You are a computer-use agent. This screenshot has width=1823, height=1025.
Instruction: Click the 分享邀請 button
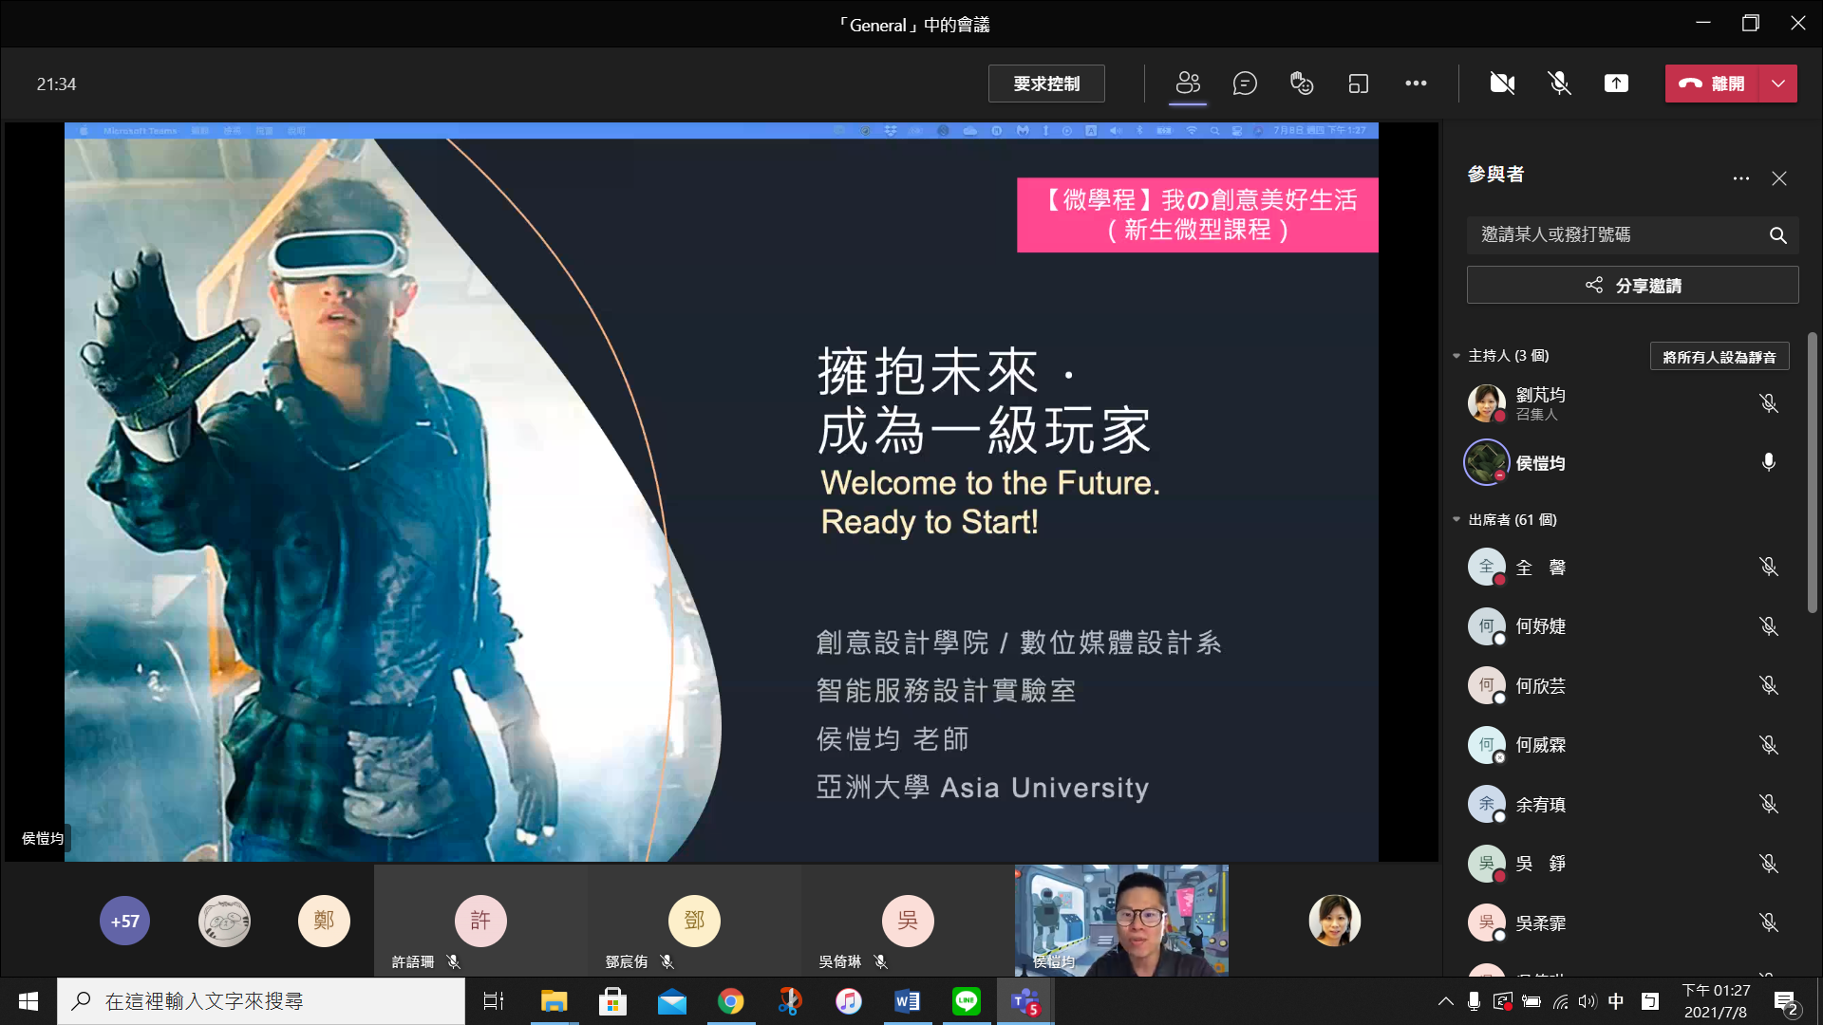[1632, 286]
